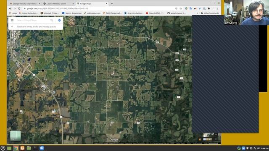Open the Chrome three-dot menu
Screen dimensions: 269x151
pyautogui.click(x=218, y=8)
